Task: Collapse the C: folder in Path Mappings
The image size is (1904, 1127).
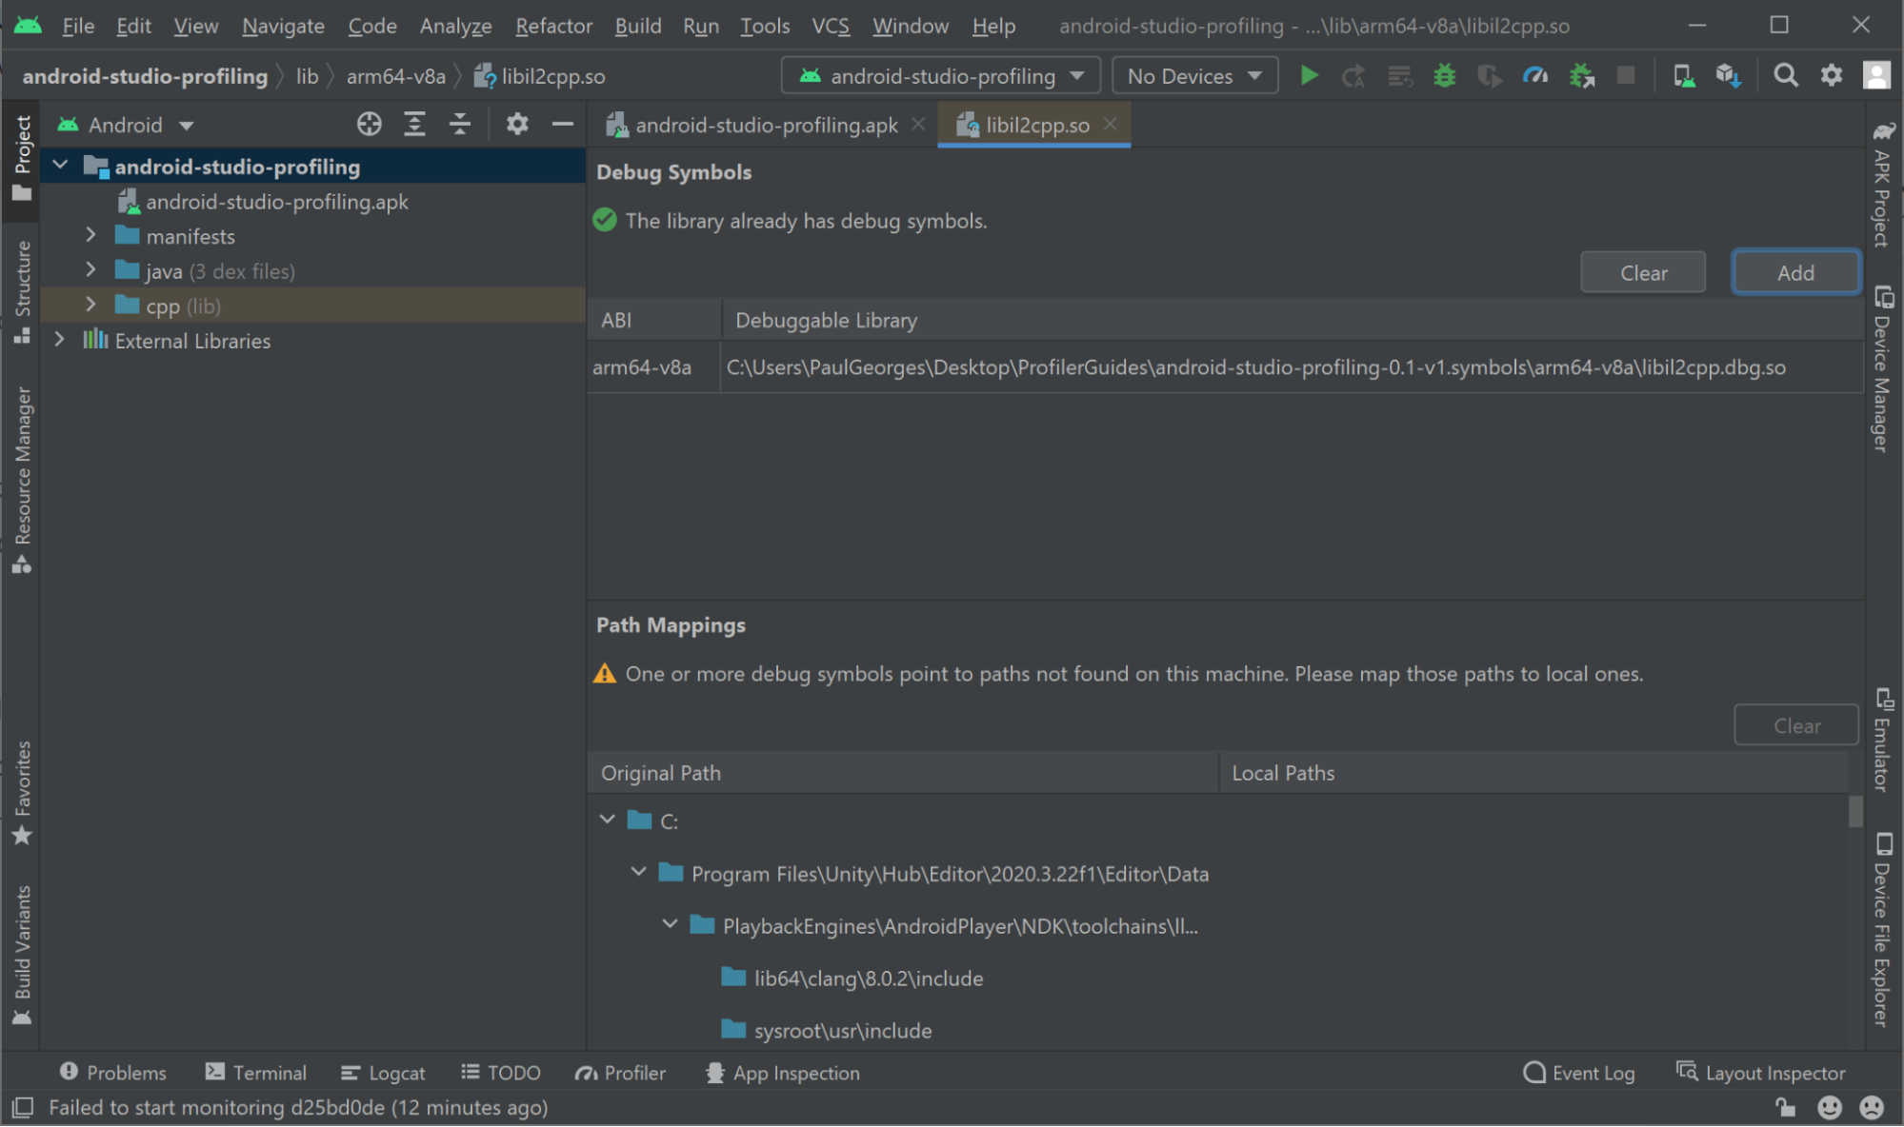Action: [x=607, y=821]
